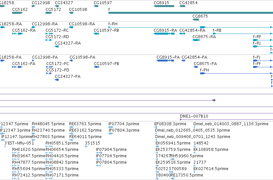
Task: Select protein CG8675-PA
Action: (196, 67)
